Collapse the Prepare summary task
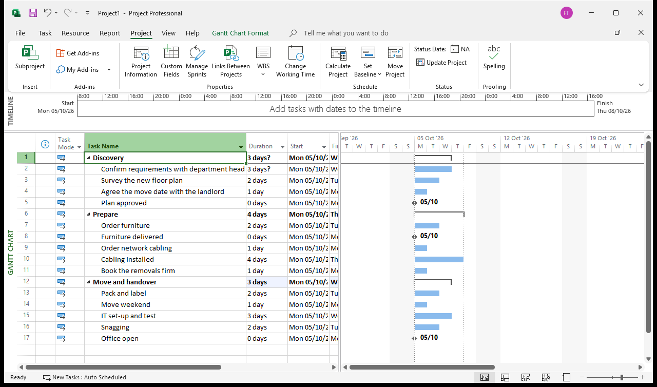657x387 pixels. point(89,215)
